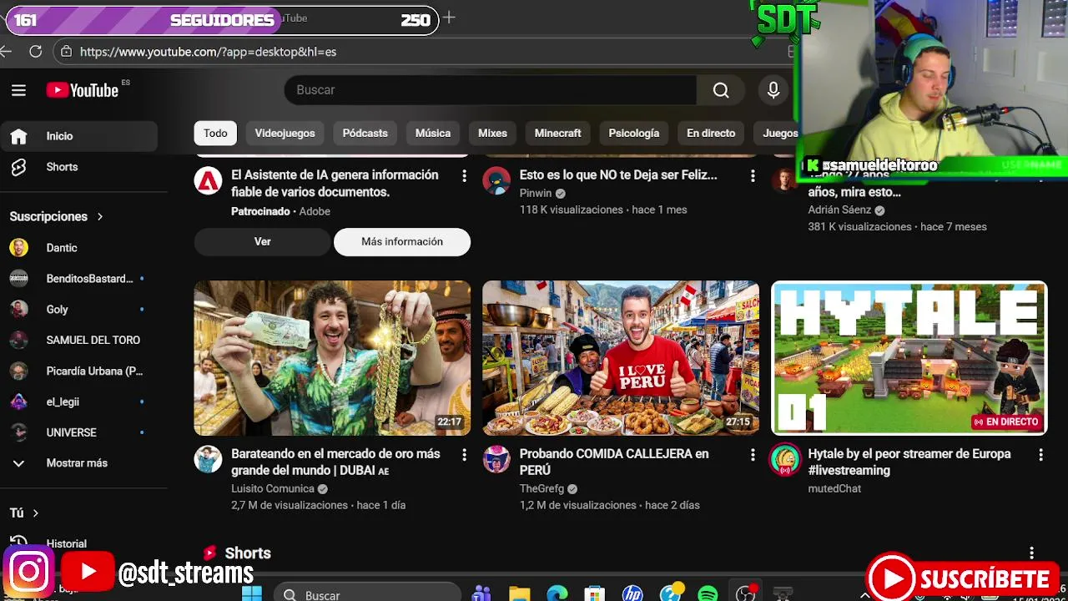Image resolution: width=1068 pixels, height=601 pixels.
Task: Open options menu of Shorts section
Action: [1031, 553]
